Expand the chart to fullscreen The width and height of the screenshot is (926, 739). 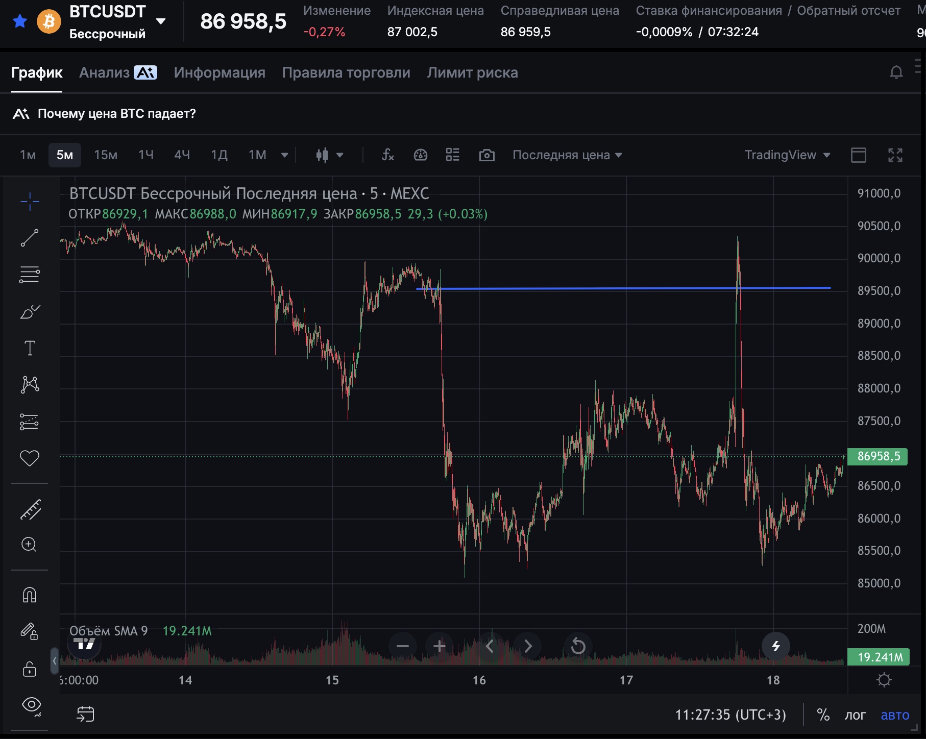click(895, 155)
